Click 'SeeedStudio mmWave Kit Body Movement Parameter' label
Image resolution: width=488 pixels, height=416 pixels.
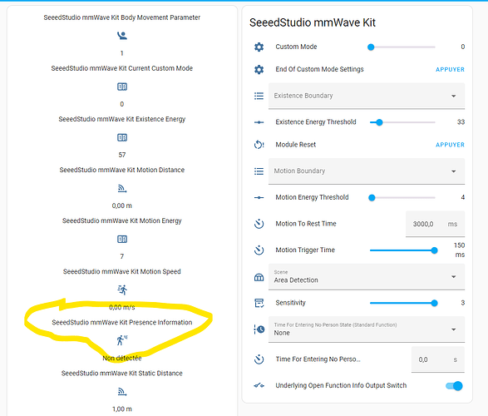122,17
